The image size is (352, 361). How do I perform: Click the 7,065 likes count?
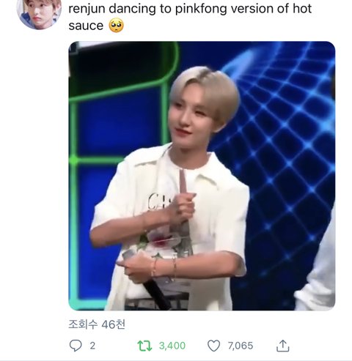click(241, 346)
